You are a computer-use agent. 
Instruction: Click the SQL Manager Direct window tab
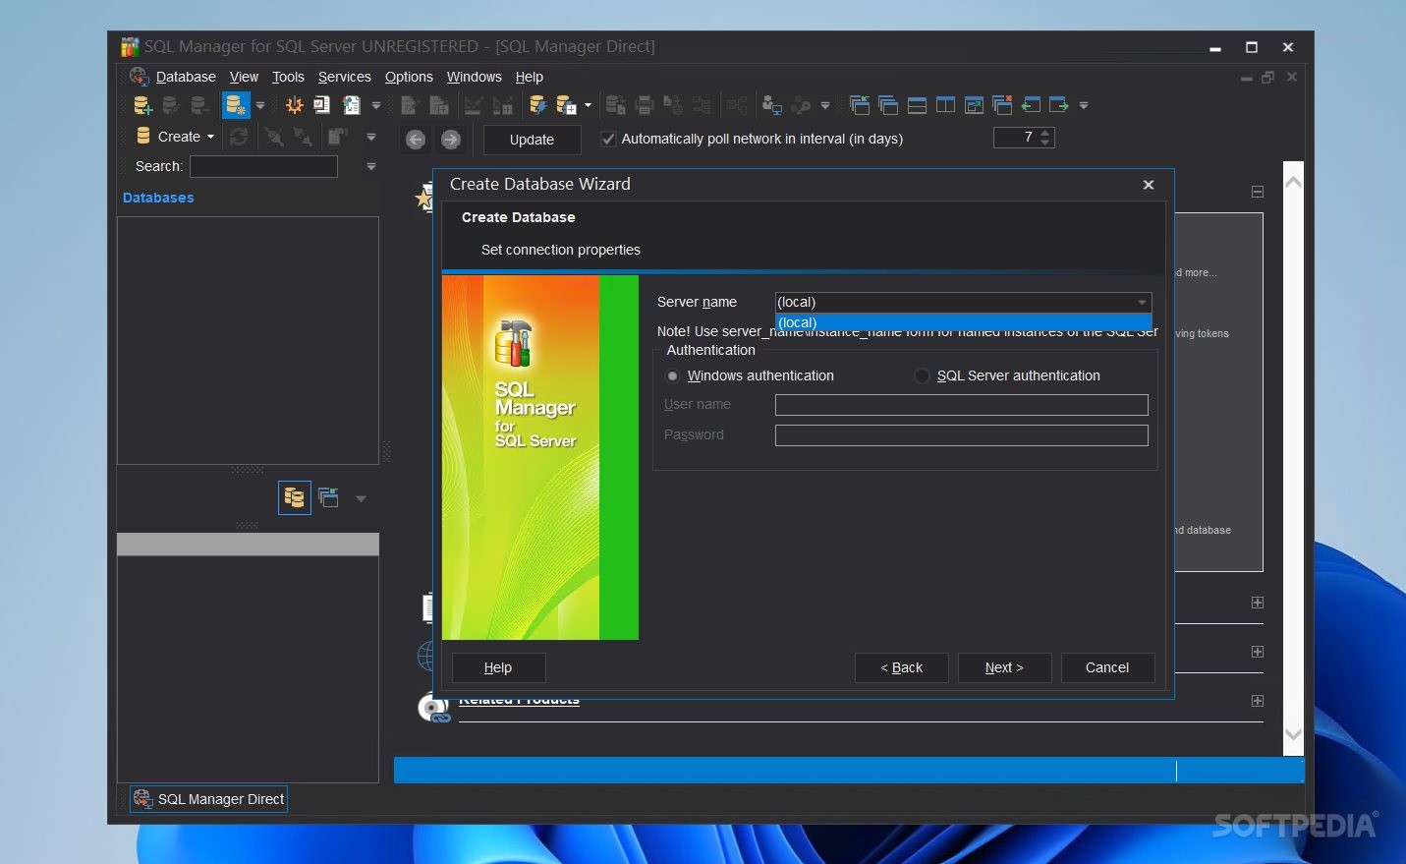[x=209, y=799]
